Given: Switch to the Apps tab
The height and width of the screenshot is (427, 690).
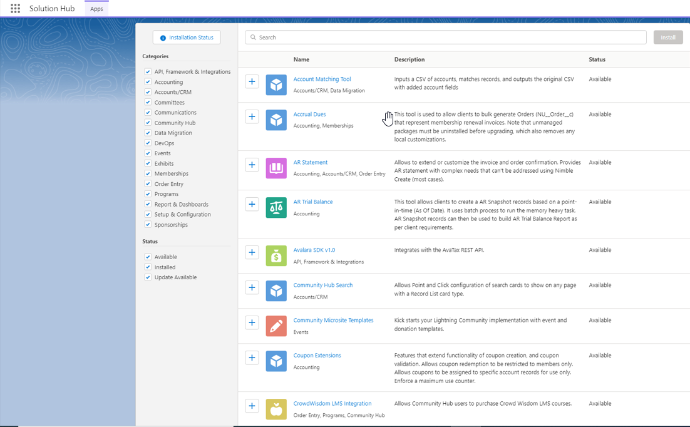Looking at the screenshot, I should tap(96, 9).
